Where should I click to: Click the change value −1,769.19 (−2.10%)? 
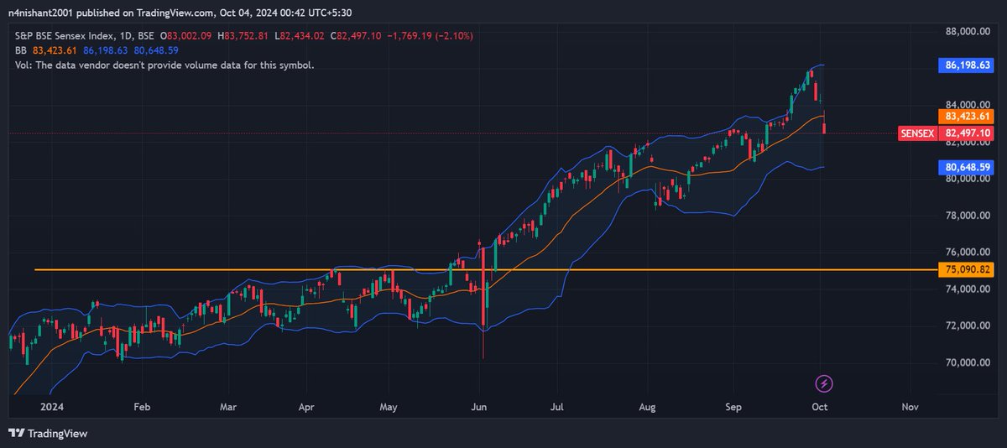(430, 36)
